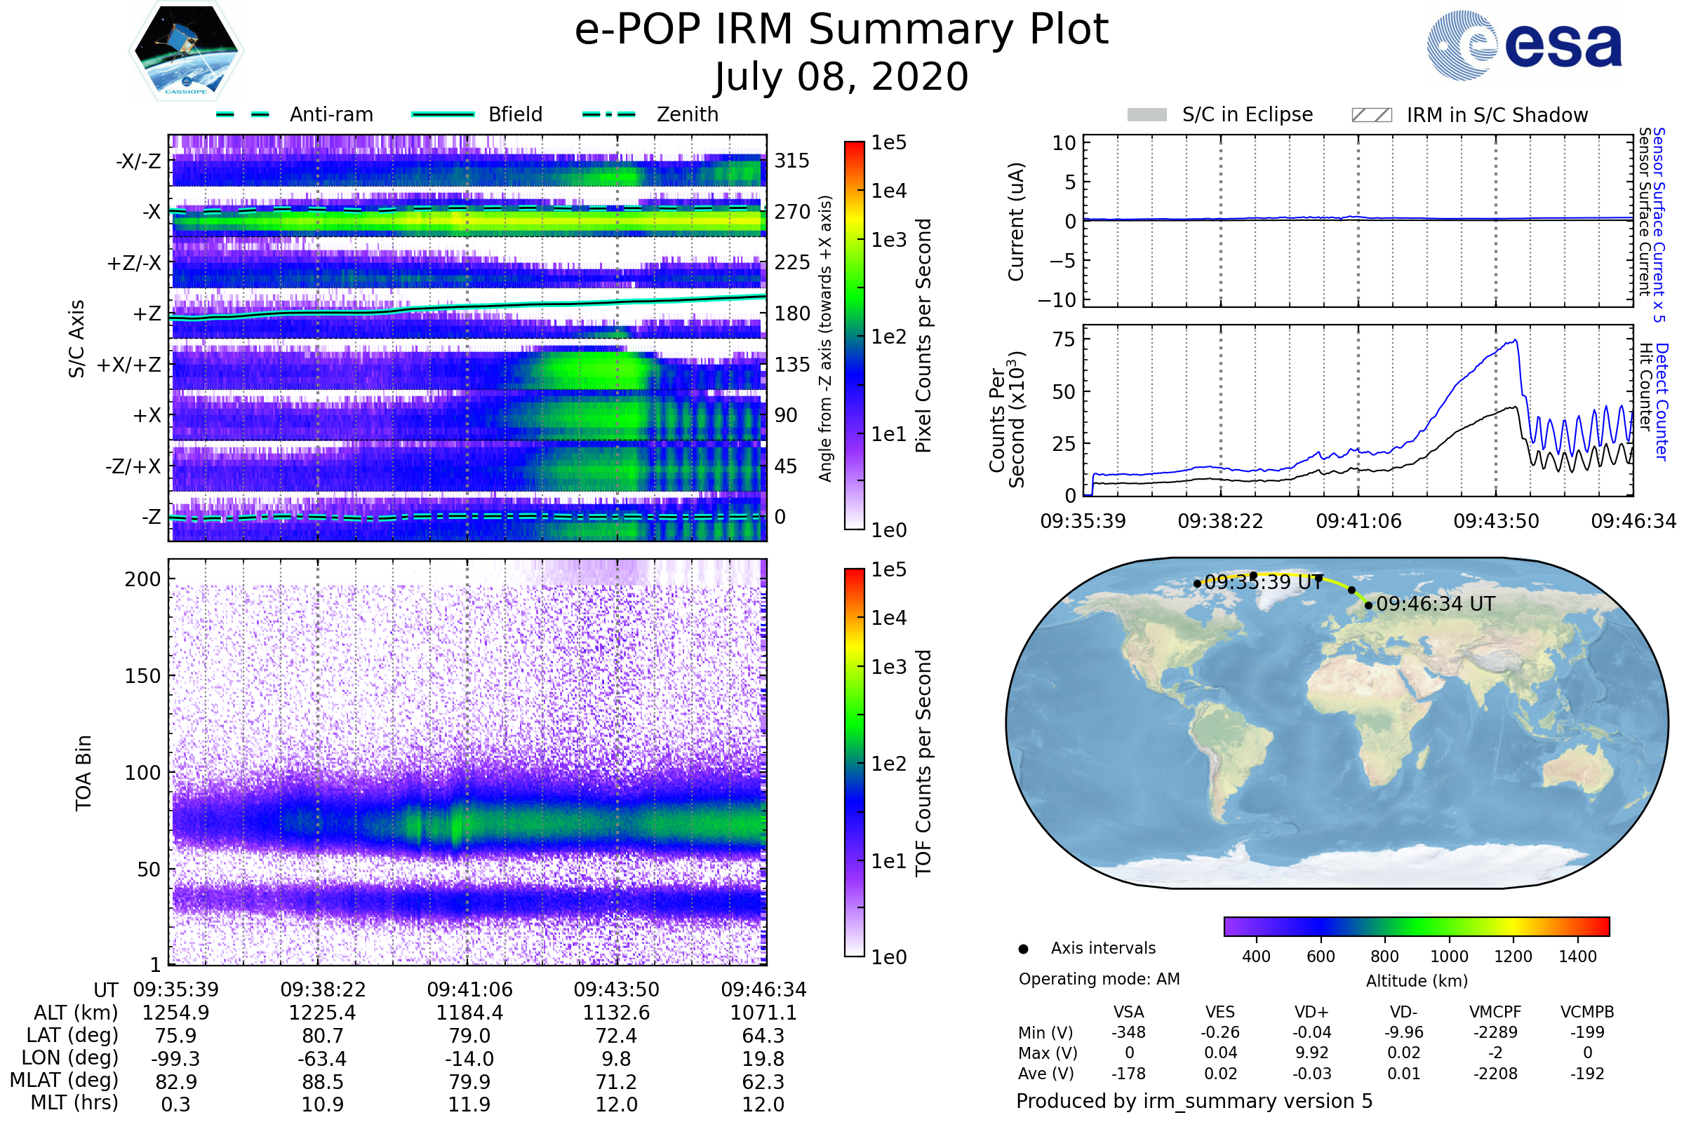Click the 09:46:34 UT track endpoint on map

[x=1368, y=605]
